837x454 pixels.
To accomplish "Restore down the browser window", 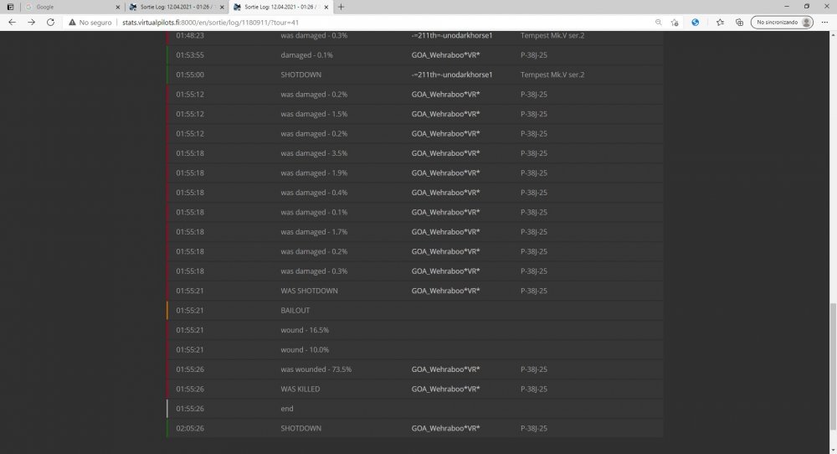I will pyautogui.click(x=807, y=7).
